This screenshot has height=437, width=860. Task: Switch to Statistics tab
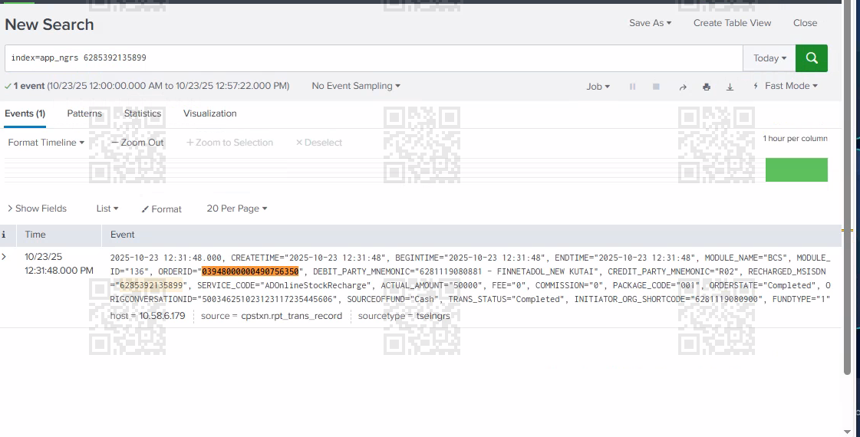(x=143, y=113)
